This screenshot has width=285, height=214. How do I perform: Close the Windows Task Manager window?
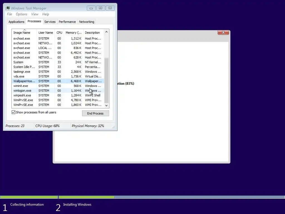point(110,8)
